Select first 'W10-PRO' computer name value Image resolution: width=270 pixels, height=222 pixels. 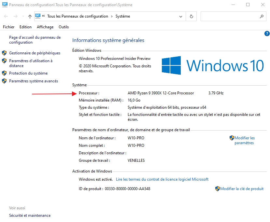coord(136,138)
